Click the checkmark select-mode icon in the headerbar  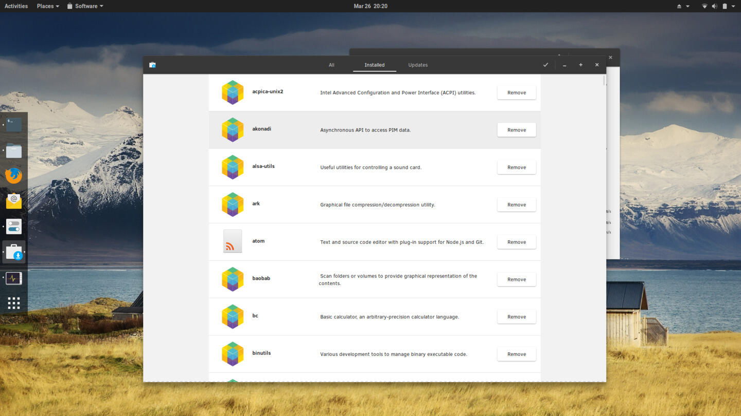pyautogui.click(x=545, y=65)
